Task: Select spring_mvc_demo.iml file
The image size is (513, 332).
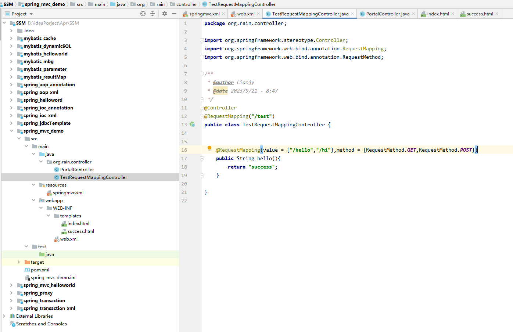Action: pos(53,278)
